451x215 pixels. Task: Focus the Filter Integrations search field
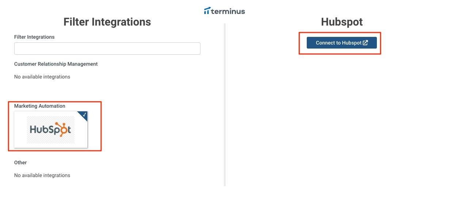click(107, 49)
